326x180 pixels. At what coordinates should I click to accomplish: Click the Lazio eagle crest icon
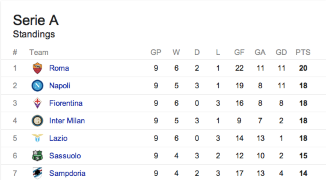(x=37, y=138)
